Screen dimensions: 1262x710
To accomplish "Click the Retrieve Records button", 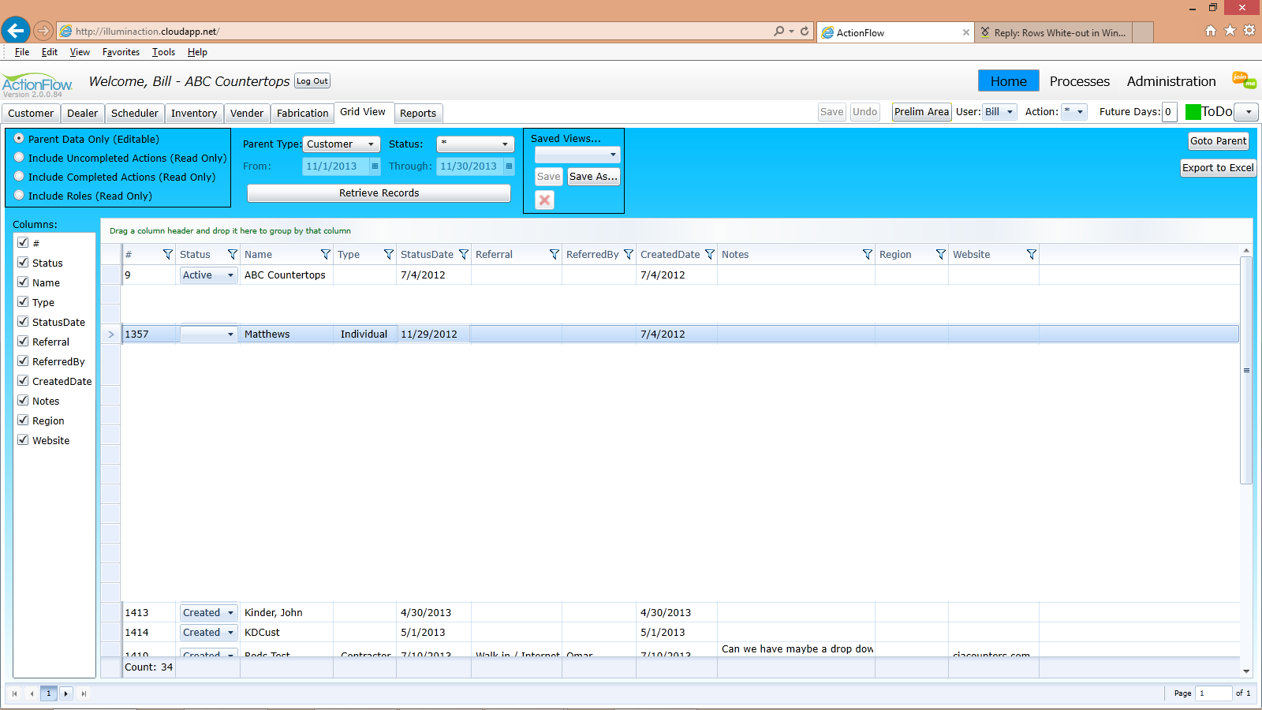I will 379,193.
